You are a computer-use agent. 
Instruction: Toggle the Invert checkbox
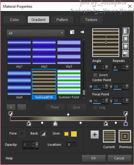click(95, 75)
